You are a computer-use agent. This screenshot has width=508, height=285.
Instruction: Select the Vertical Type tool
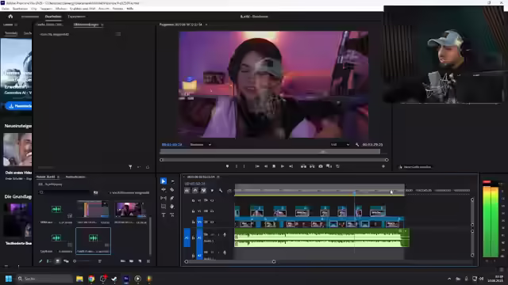172,215
